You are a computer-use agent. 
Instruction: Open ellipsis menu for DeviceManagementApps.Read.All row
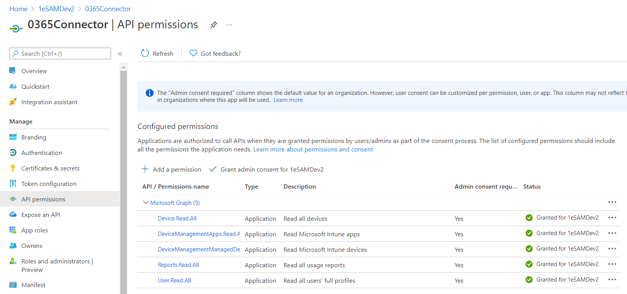coord(612,233)
